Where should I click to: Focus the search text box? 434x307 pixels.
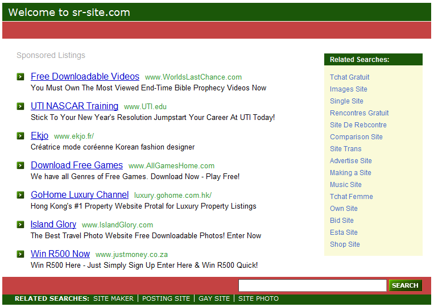click(312, 285)
